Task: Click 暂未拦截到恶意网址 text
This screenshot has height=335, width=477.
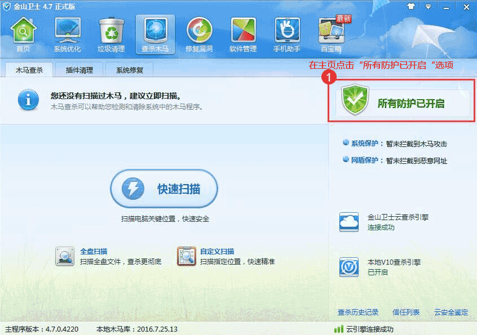Action: click(417, 160)
